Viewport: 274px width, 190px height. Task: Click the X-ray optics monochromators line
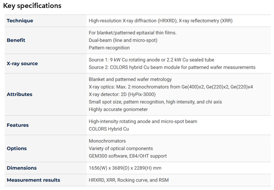click(x=170, y=87)
